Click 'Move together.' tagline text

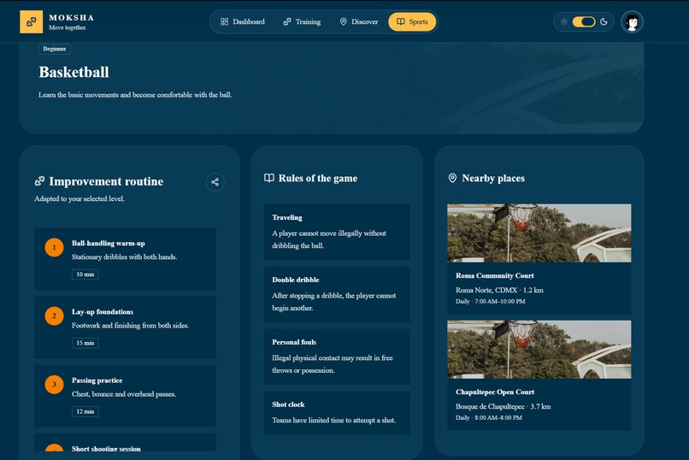[68, 27]
